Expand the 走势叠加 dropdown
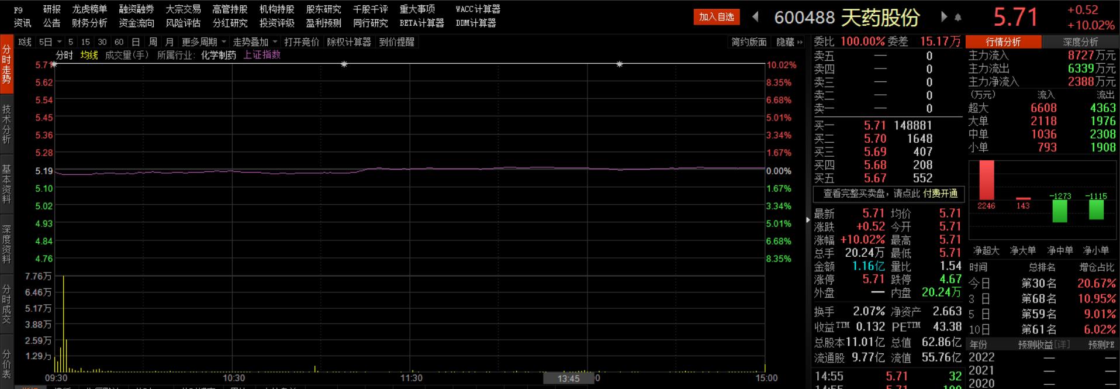The height and width of the screenshot is (389, 1120). [275, 42]
